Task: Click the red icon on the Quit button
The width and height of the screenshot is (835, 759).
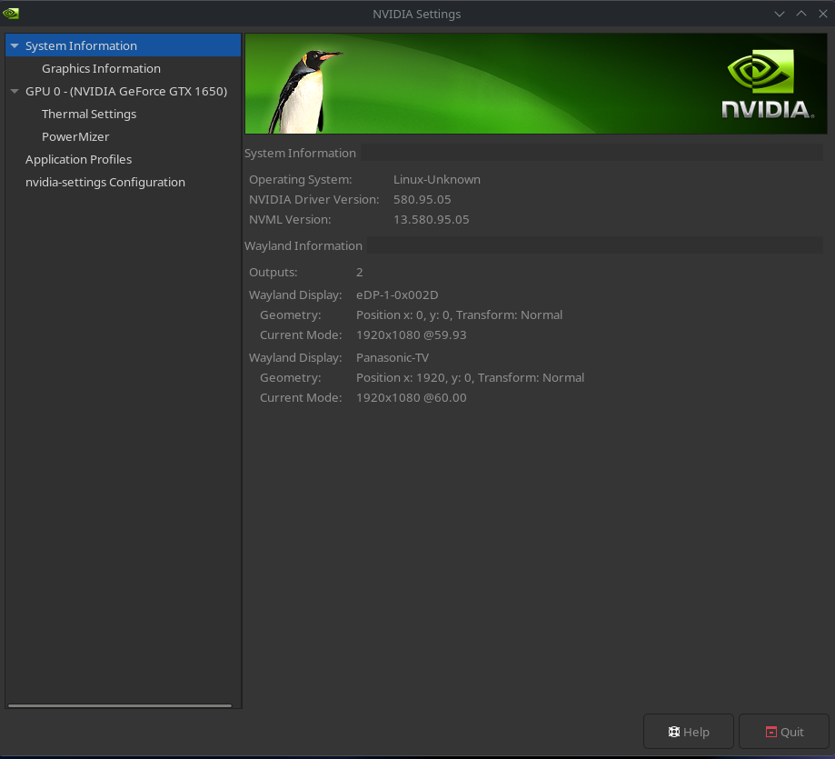Action: point(770,731)
